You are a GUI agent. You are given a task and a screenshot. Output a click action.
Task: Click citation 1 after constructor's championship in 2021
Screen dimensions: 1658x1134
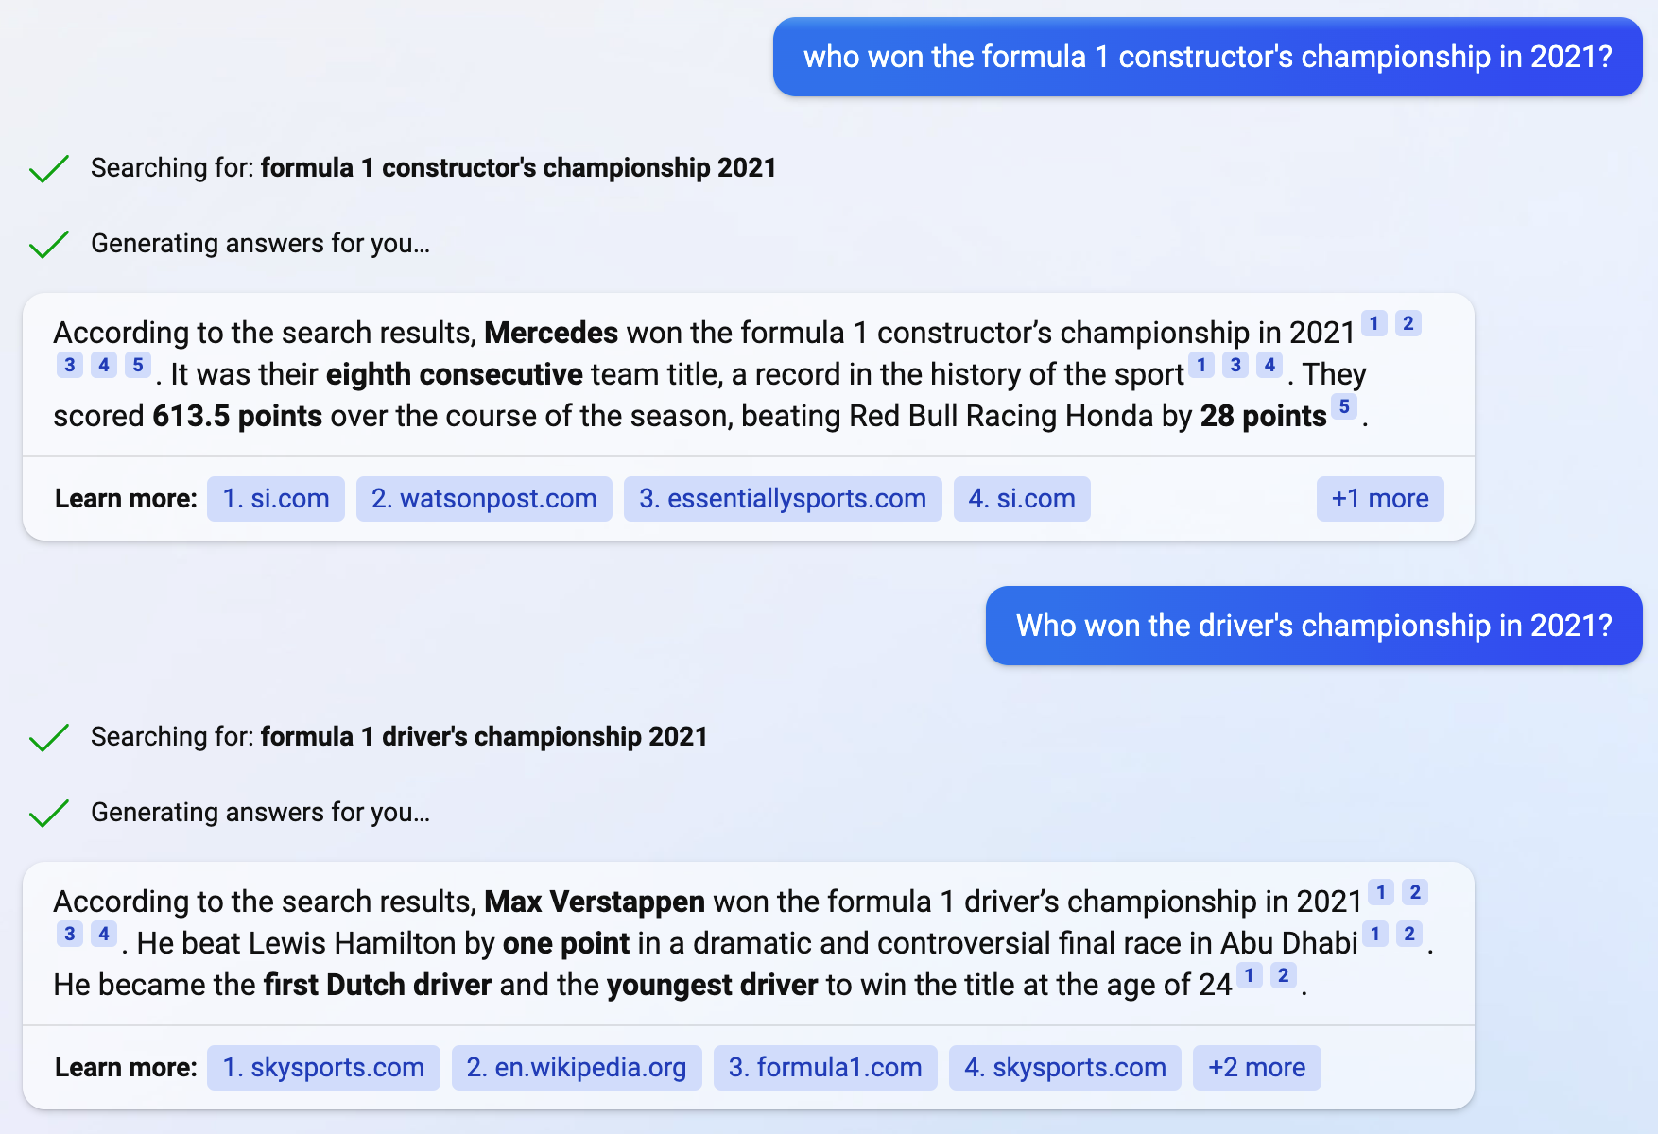(x=1374, y=323)
